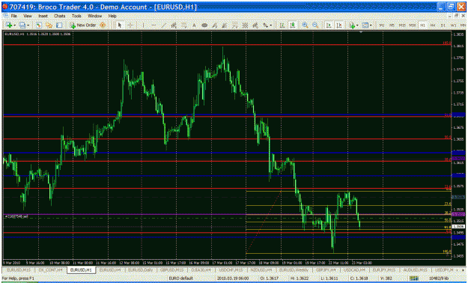Select the Text (A) tool
This screenshot has width=468, height=283.
(x=194, y=25)
